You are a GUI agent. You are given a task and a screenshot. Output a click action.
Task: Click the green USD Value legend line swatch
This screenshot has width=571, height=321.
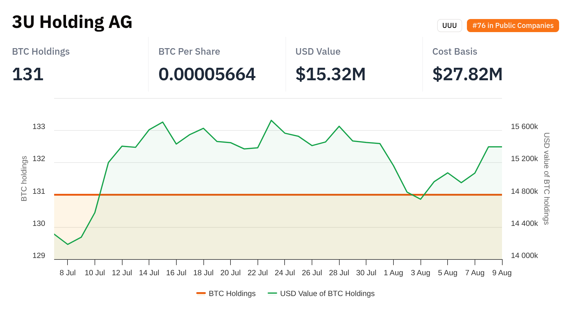(x=272, y=293)
